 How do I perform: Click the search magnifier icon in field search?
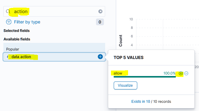8,11
